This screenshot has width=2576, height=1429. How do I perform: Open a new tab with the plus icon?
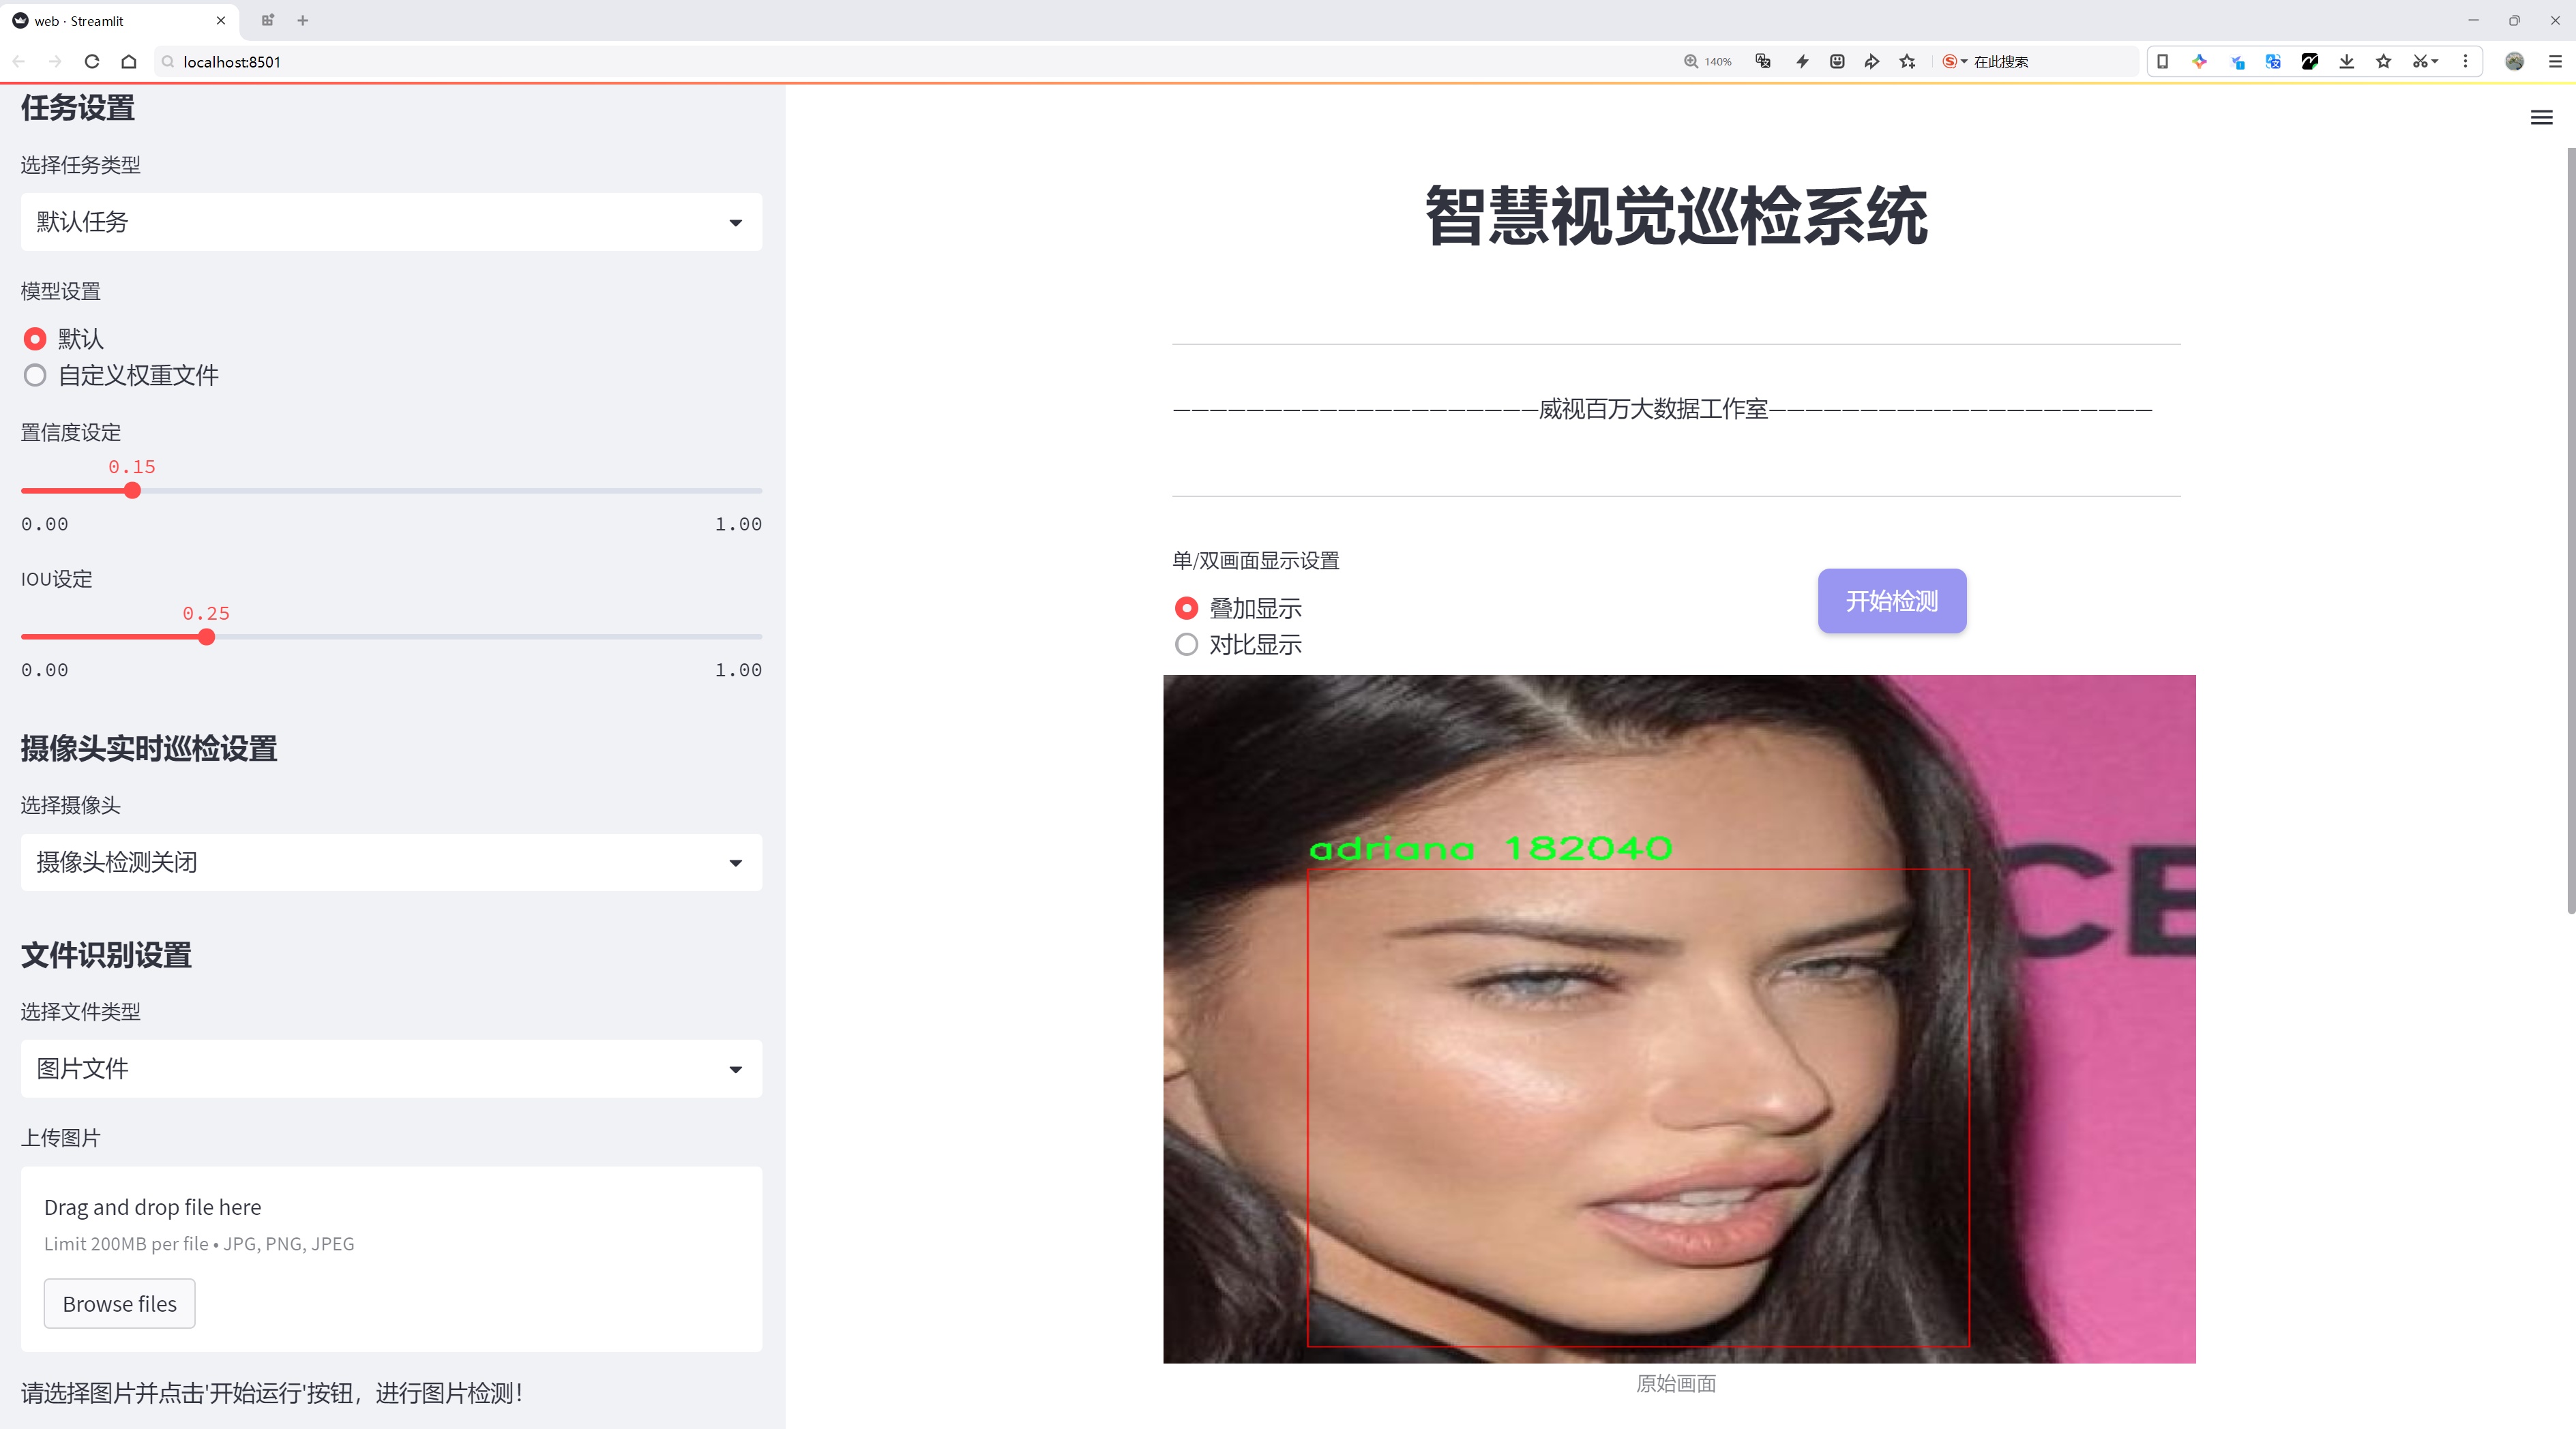click(303, 20)
